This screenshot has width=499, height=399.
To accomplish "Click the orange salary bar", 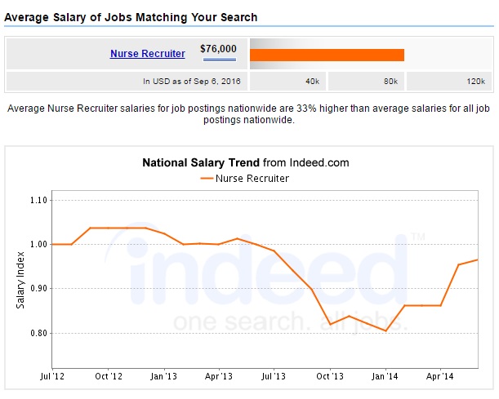I will (327, 55).
